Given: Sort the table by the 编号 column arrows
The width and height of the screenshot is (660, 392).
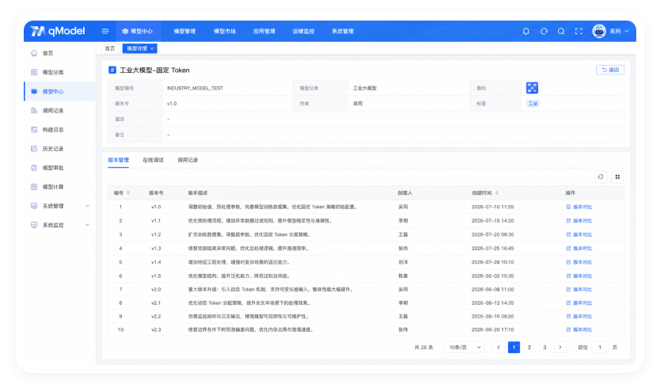Looking at the screenshot, I should coord(128,193).
